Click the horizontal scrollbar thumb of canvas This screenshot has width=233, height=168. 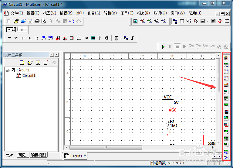pos(106,147)
